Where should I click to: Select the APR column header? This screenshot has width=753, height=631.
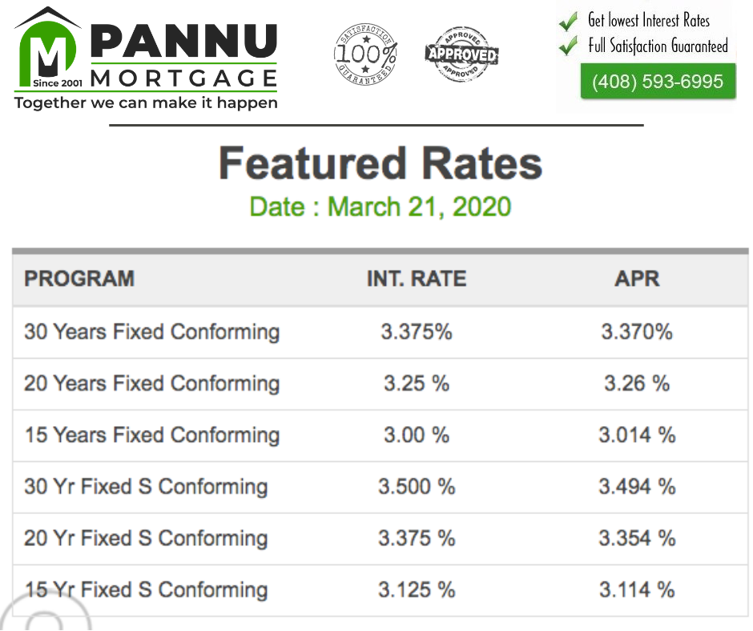point(637,279)
